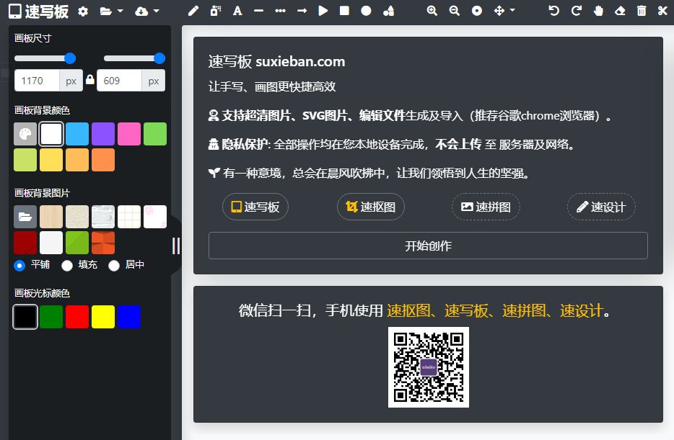Choose the dark red background thumbnail
This screenshot has width=674, height=440.
pyautogui.click(x=25, y=243)
